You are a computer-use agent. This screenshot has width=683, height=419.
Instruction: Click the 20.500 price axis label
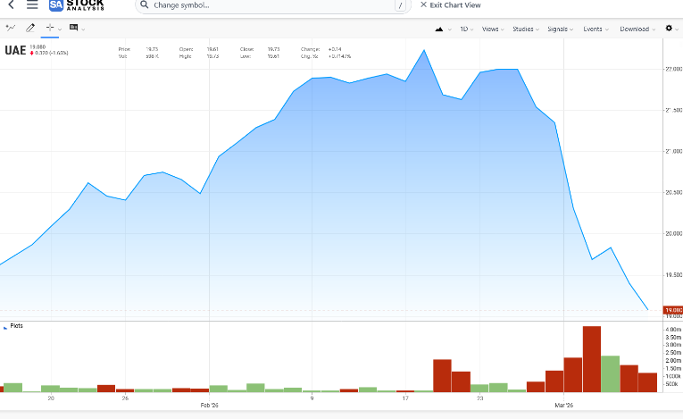(673, 192)
